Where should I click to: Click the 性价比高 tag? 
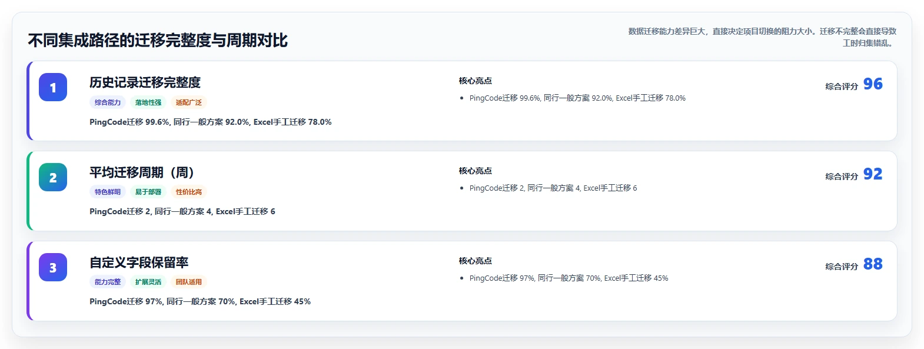[x=189, y=192]
